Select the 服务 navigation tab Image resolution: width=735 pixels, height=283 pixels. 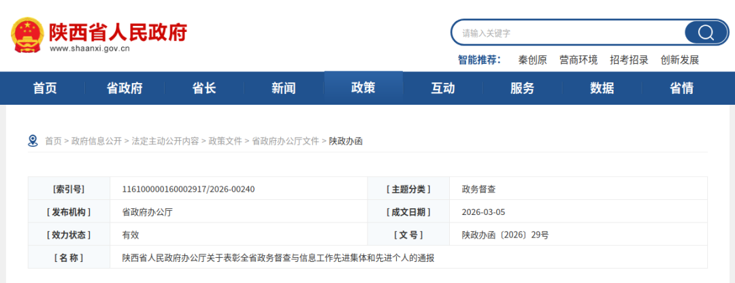[523, 88]
